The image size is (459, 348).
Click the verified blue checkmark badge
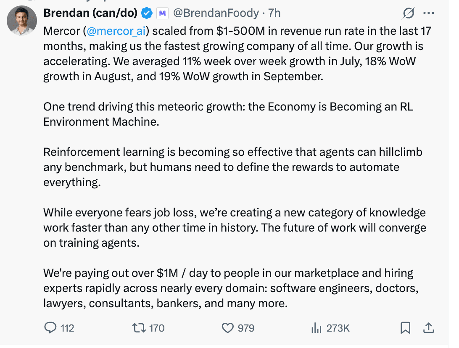point(145,13)
